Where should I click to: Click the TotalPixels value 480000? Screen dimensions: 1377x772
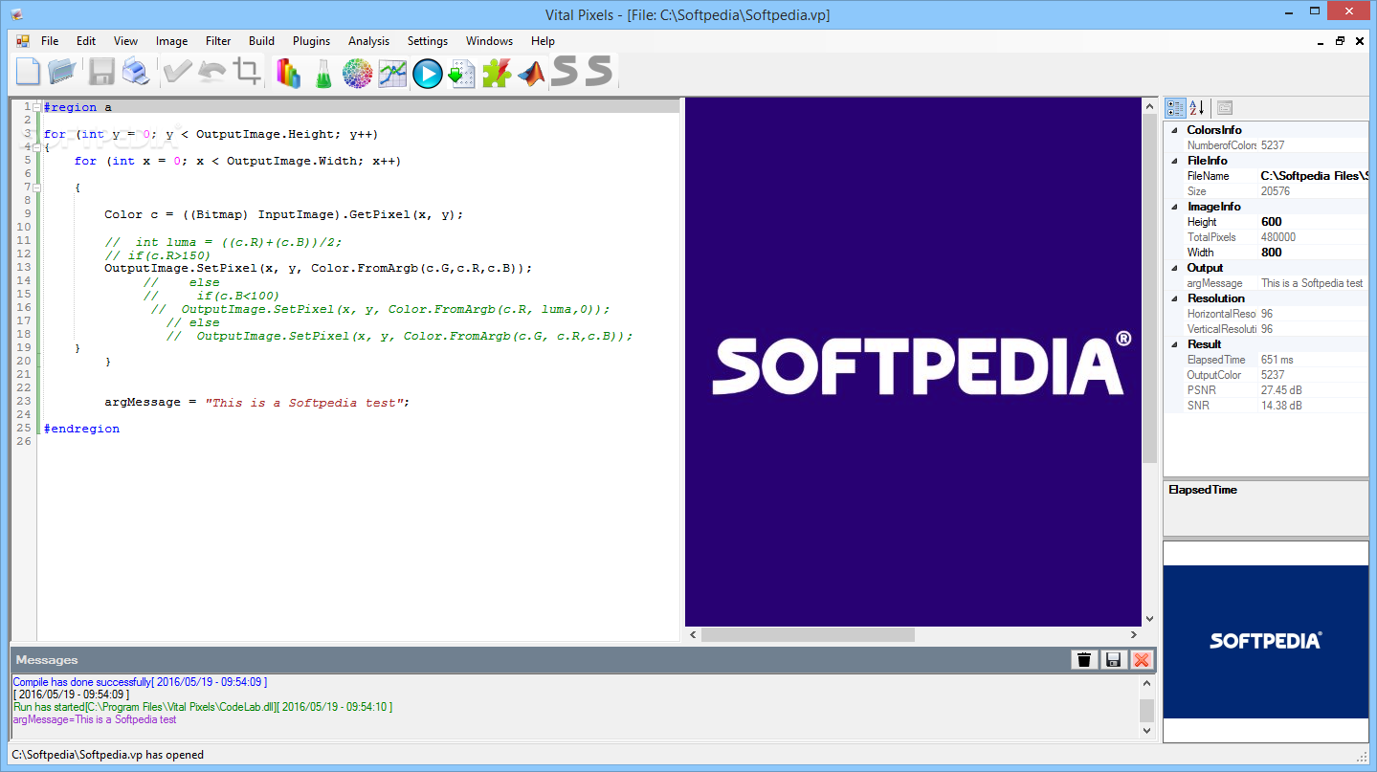[1278, 237]
